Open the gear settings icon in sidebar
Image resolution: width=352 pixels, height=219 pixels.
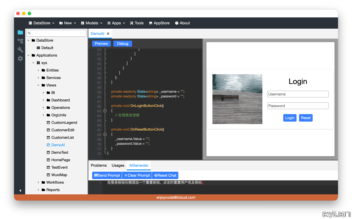(20, 59)
